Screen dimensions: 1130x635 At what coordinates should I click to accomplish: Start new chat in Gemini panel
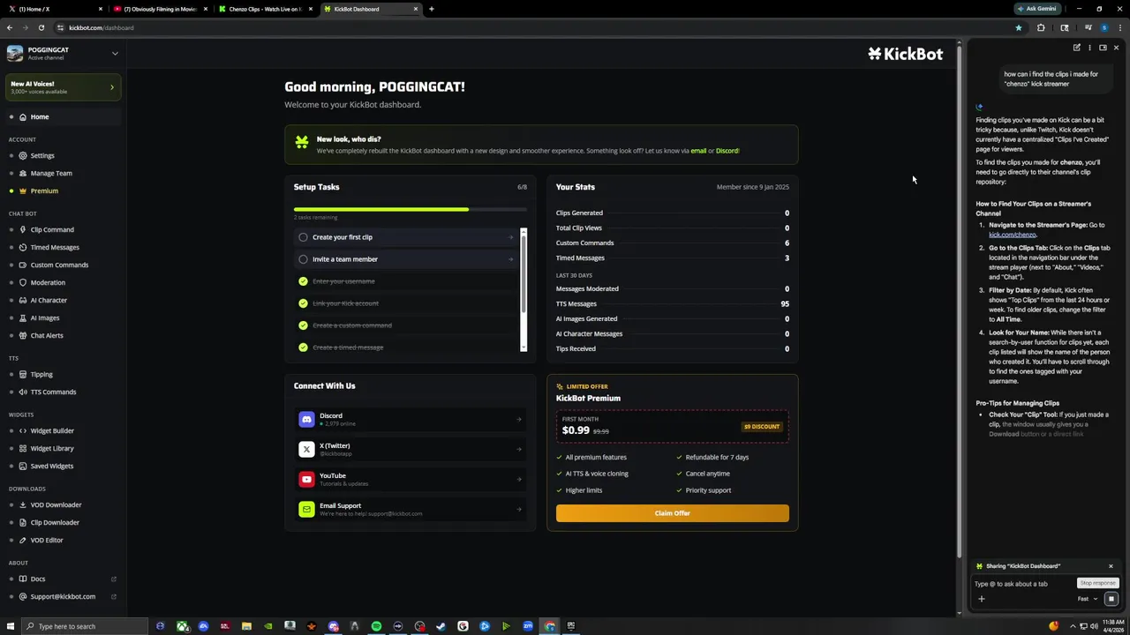point(1077,48)
